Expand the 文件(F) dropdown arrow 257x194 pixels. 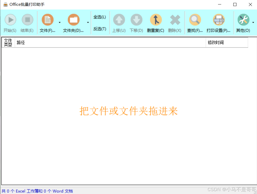pos(60,22)
